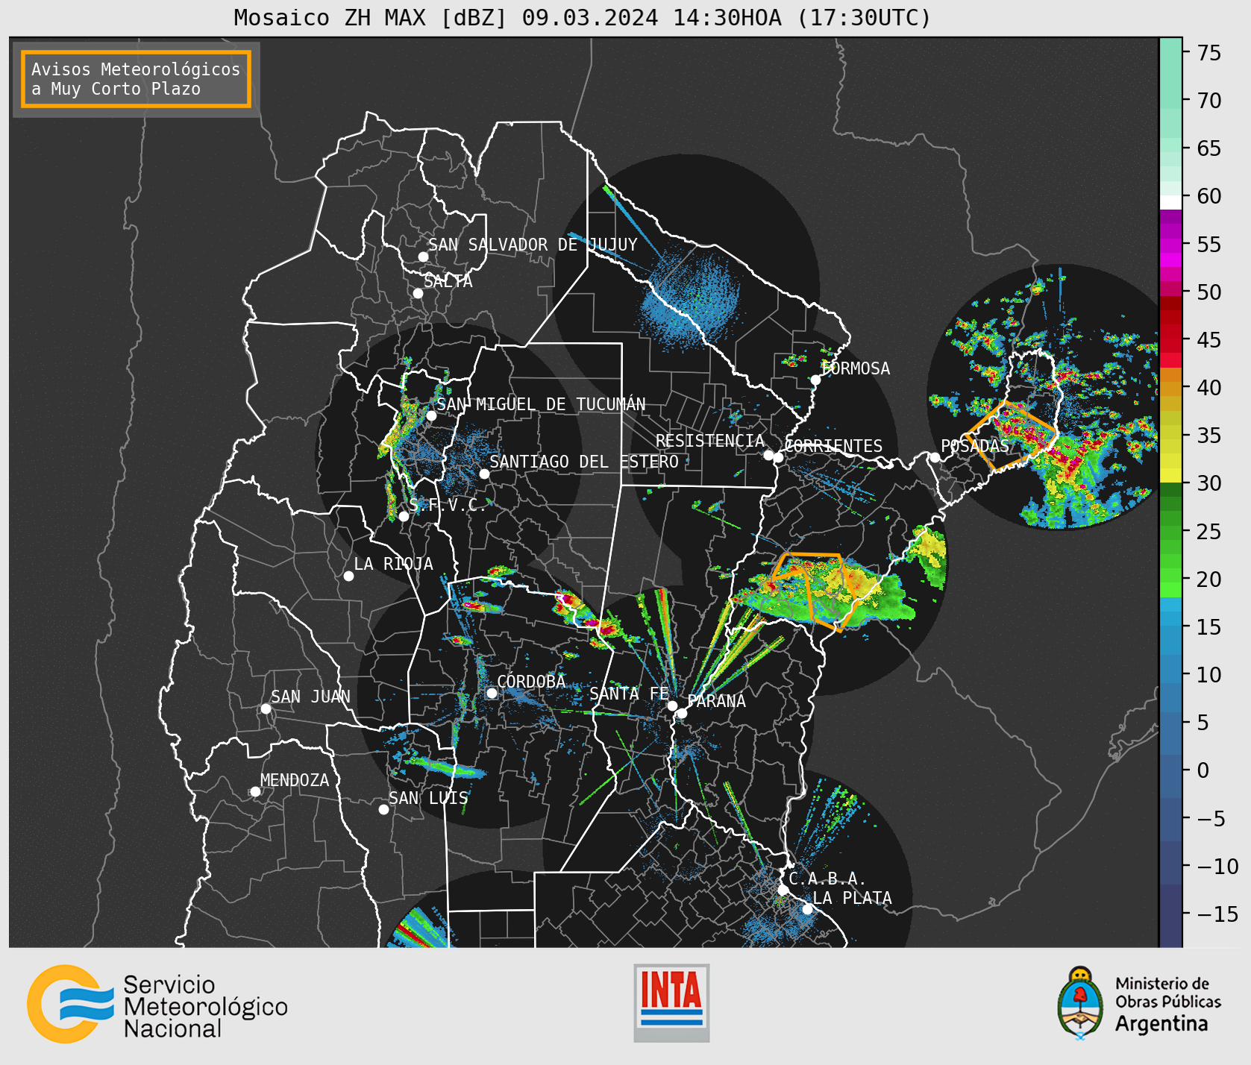The height and width of the screenshot is (1065, 1251).
Task: Click the Avisos Meteorológicos a Muy Corto Plazo legend box
Action: (x=136, y=79)
